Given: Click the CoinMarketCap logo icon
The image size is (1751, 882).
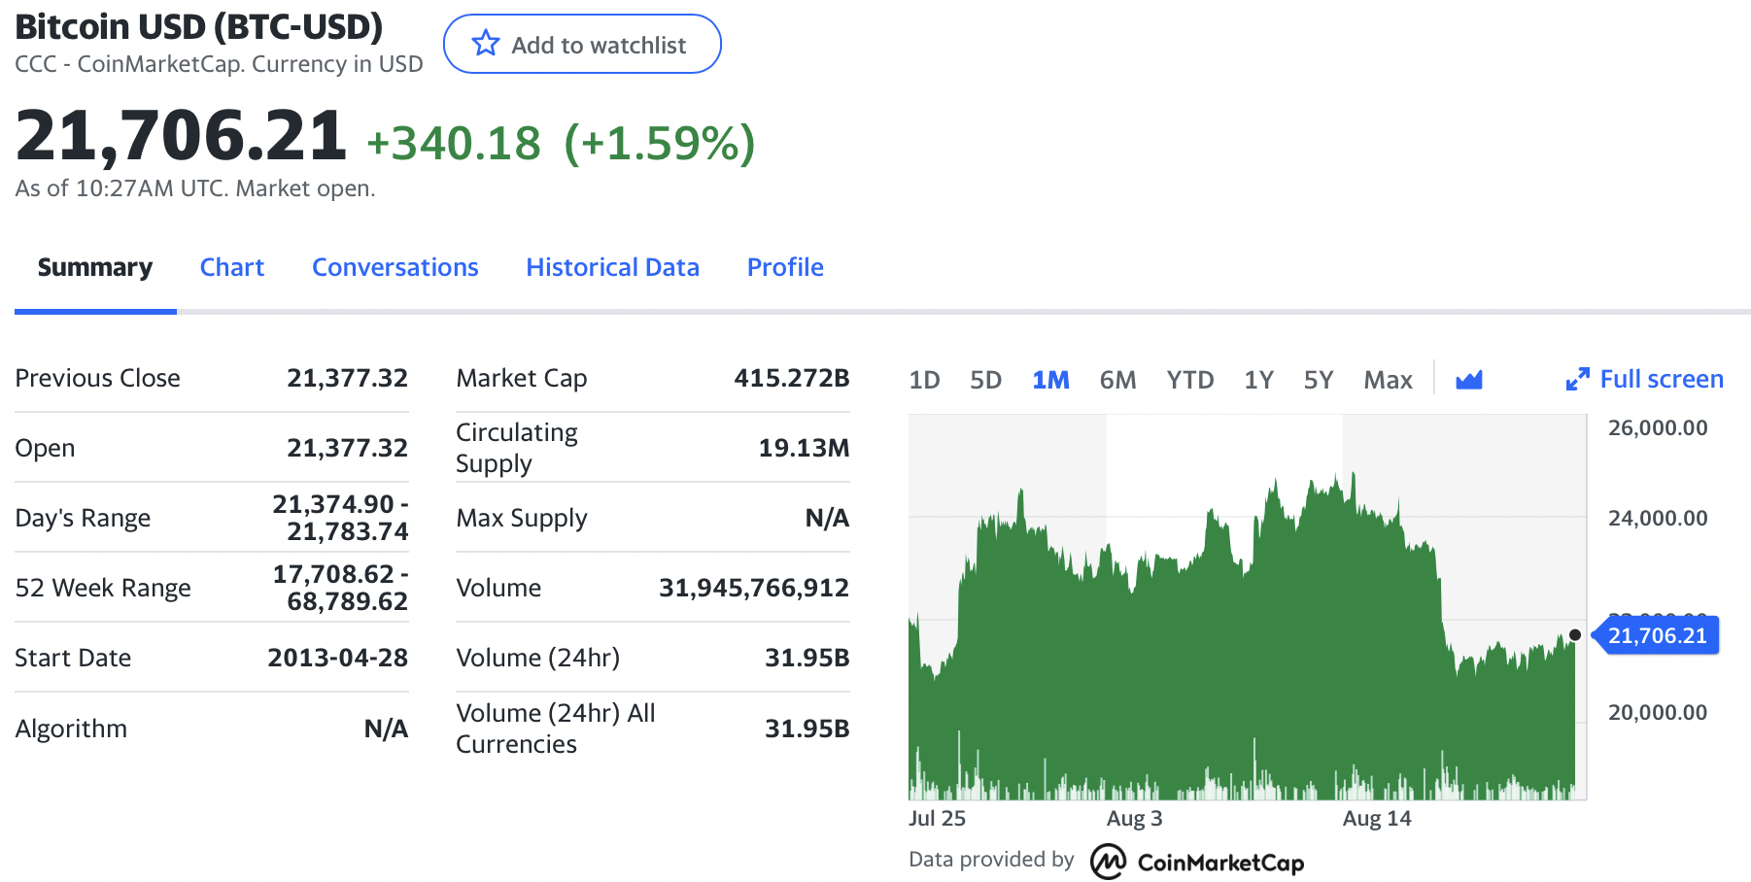Looking at the screenshot, I should click(x=1108, y=862).
